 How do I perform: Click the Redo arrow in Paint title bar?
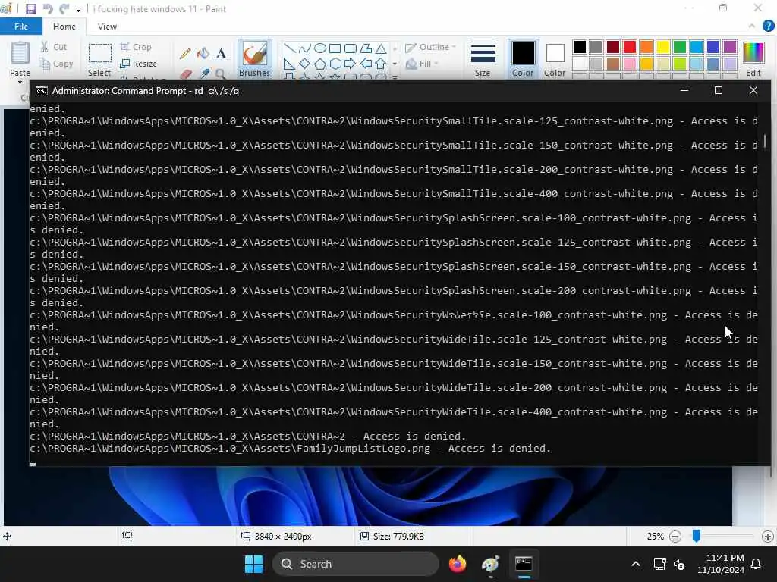point(64,8)
